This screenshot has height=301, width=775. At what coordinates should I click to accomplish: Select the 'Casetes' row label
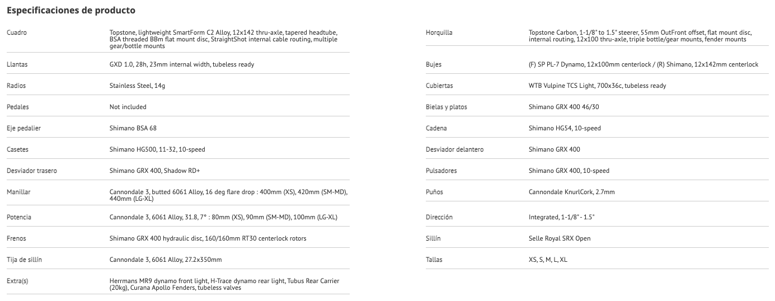17,149
